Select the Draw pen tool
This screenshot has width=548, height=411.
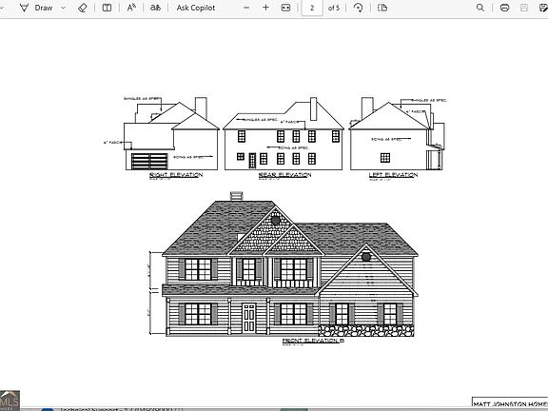click(36, 8)
